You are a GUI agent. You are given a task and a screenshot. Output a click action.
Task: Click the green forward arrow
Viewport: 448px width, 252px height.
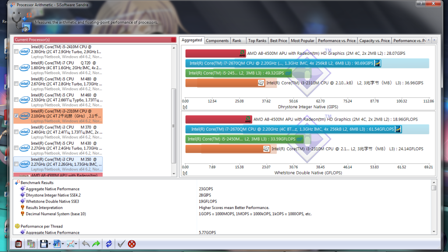(x=96, y=244)
